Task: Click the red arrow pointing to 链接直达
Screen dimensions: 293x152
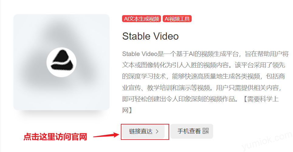Action: (x=106, y=135)
